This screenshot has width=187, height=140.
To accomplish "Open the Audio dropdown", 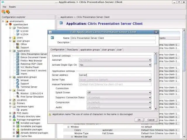I will click(119, 107).
